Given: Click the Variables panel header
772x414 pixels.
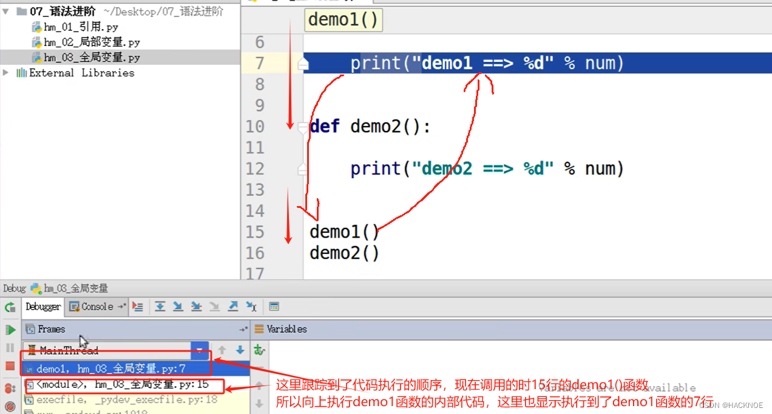Looking at the screenshot, I should (511, 329).
